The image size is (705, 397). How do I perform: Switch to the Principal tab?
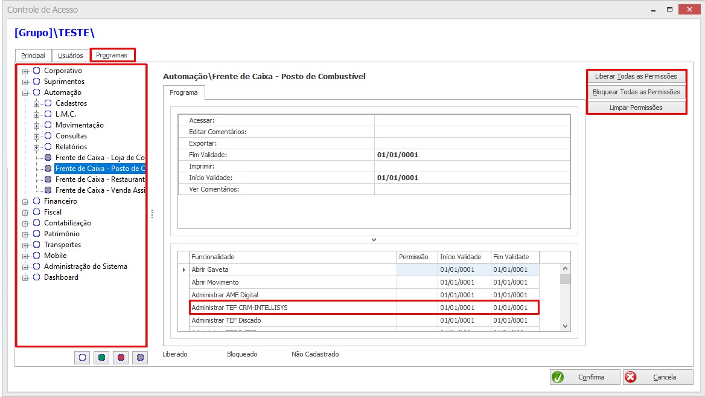tap(33, 56)
